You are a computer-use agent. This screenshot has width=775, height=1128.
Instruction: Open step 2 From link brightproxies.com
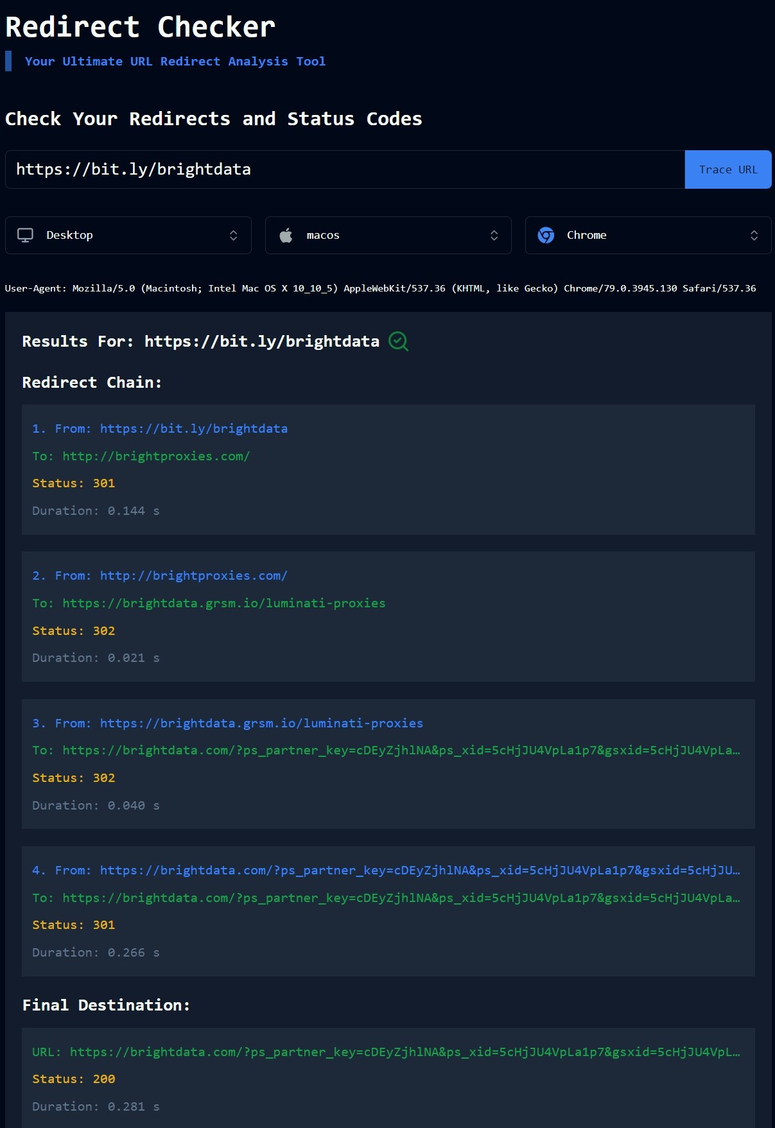tap(194, 575)
